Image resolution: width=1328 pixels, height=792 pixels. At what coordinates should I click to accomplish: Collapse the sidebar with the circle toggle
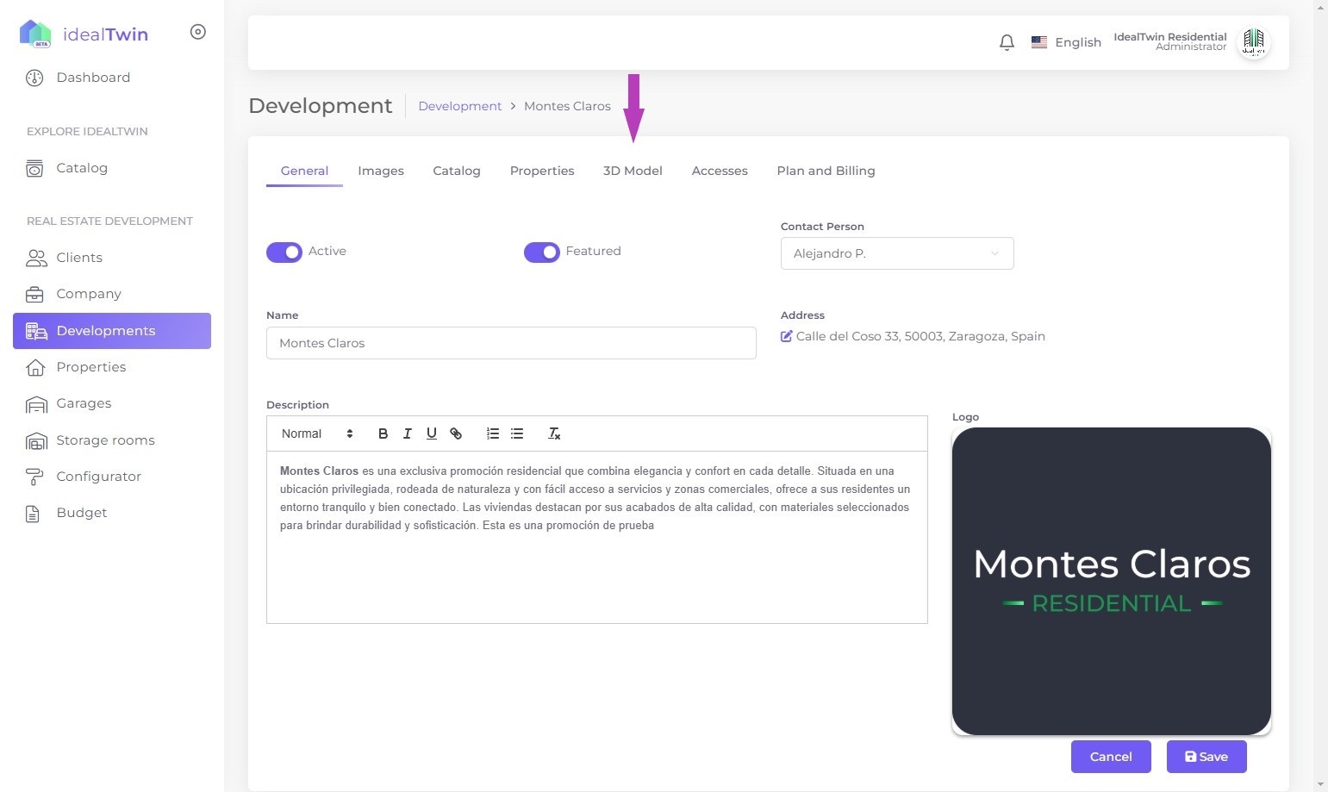click(x=197, y=32)
